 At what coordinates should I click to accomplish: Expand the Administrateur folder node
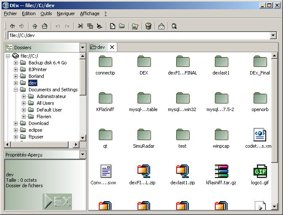24,96
